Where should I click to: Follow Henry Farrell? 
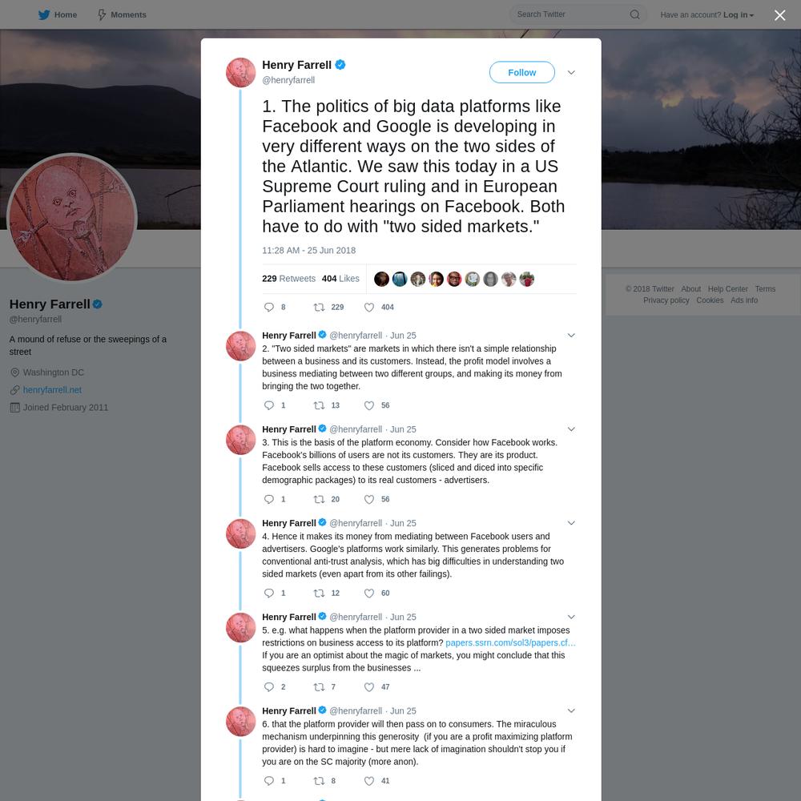521,73
